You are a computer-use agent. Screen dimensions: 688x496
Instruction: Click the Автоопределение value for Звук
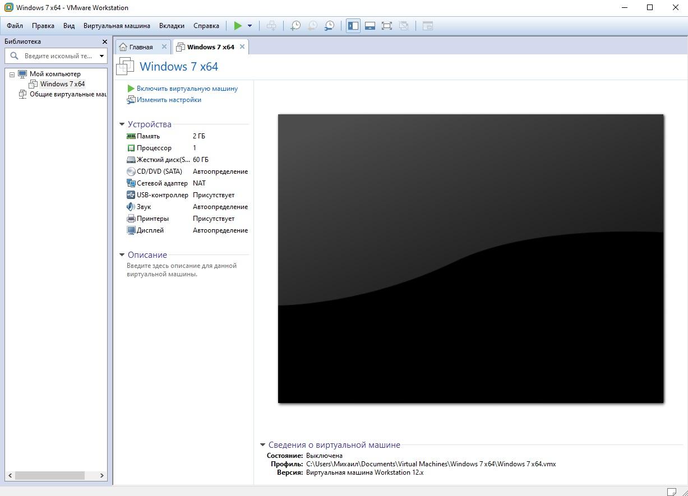click(x=220, y=207)
